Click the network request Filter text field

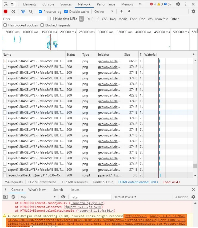point(24,19)
